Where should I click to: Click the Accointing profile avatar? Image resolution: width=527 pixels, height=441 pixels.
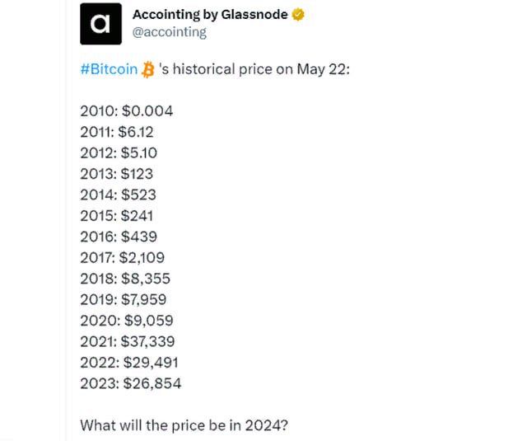pyautogui.click(x=100, y=23)
